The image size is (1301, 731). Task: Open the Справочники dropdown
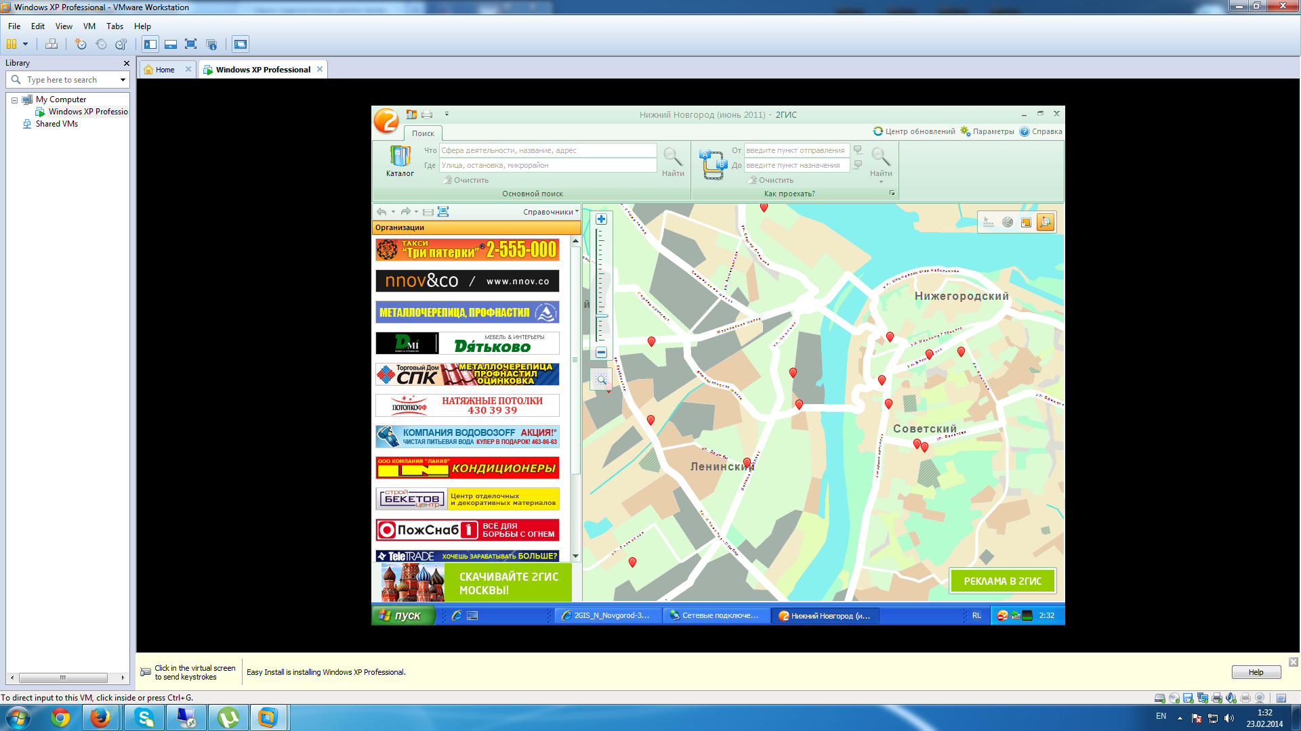[551, 212]
